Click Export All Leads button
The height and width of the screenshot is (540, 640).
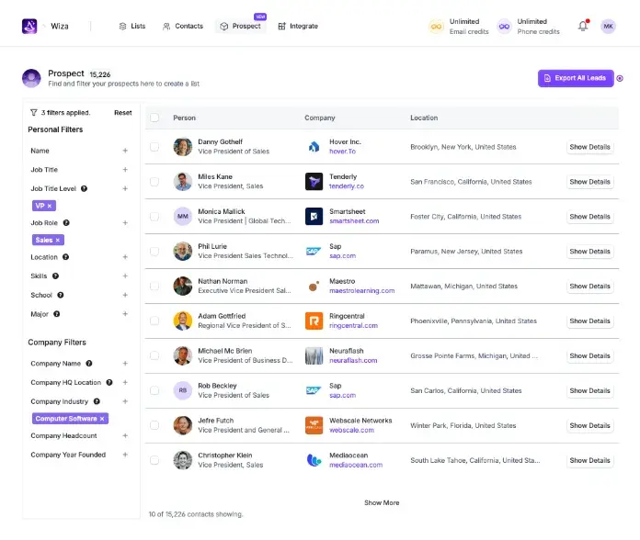coord(576,78)
